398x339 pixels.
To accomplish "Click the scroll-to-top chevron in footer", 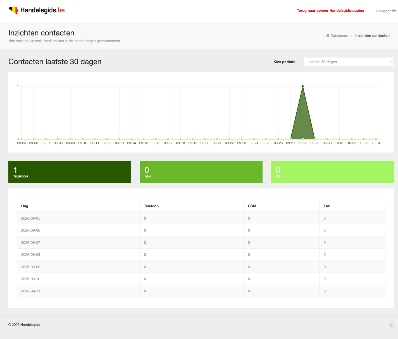I will (391, 325).
